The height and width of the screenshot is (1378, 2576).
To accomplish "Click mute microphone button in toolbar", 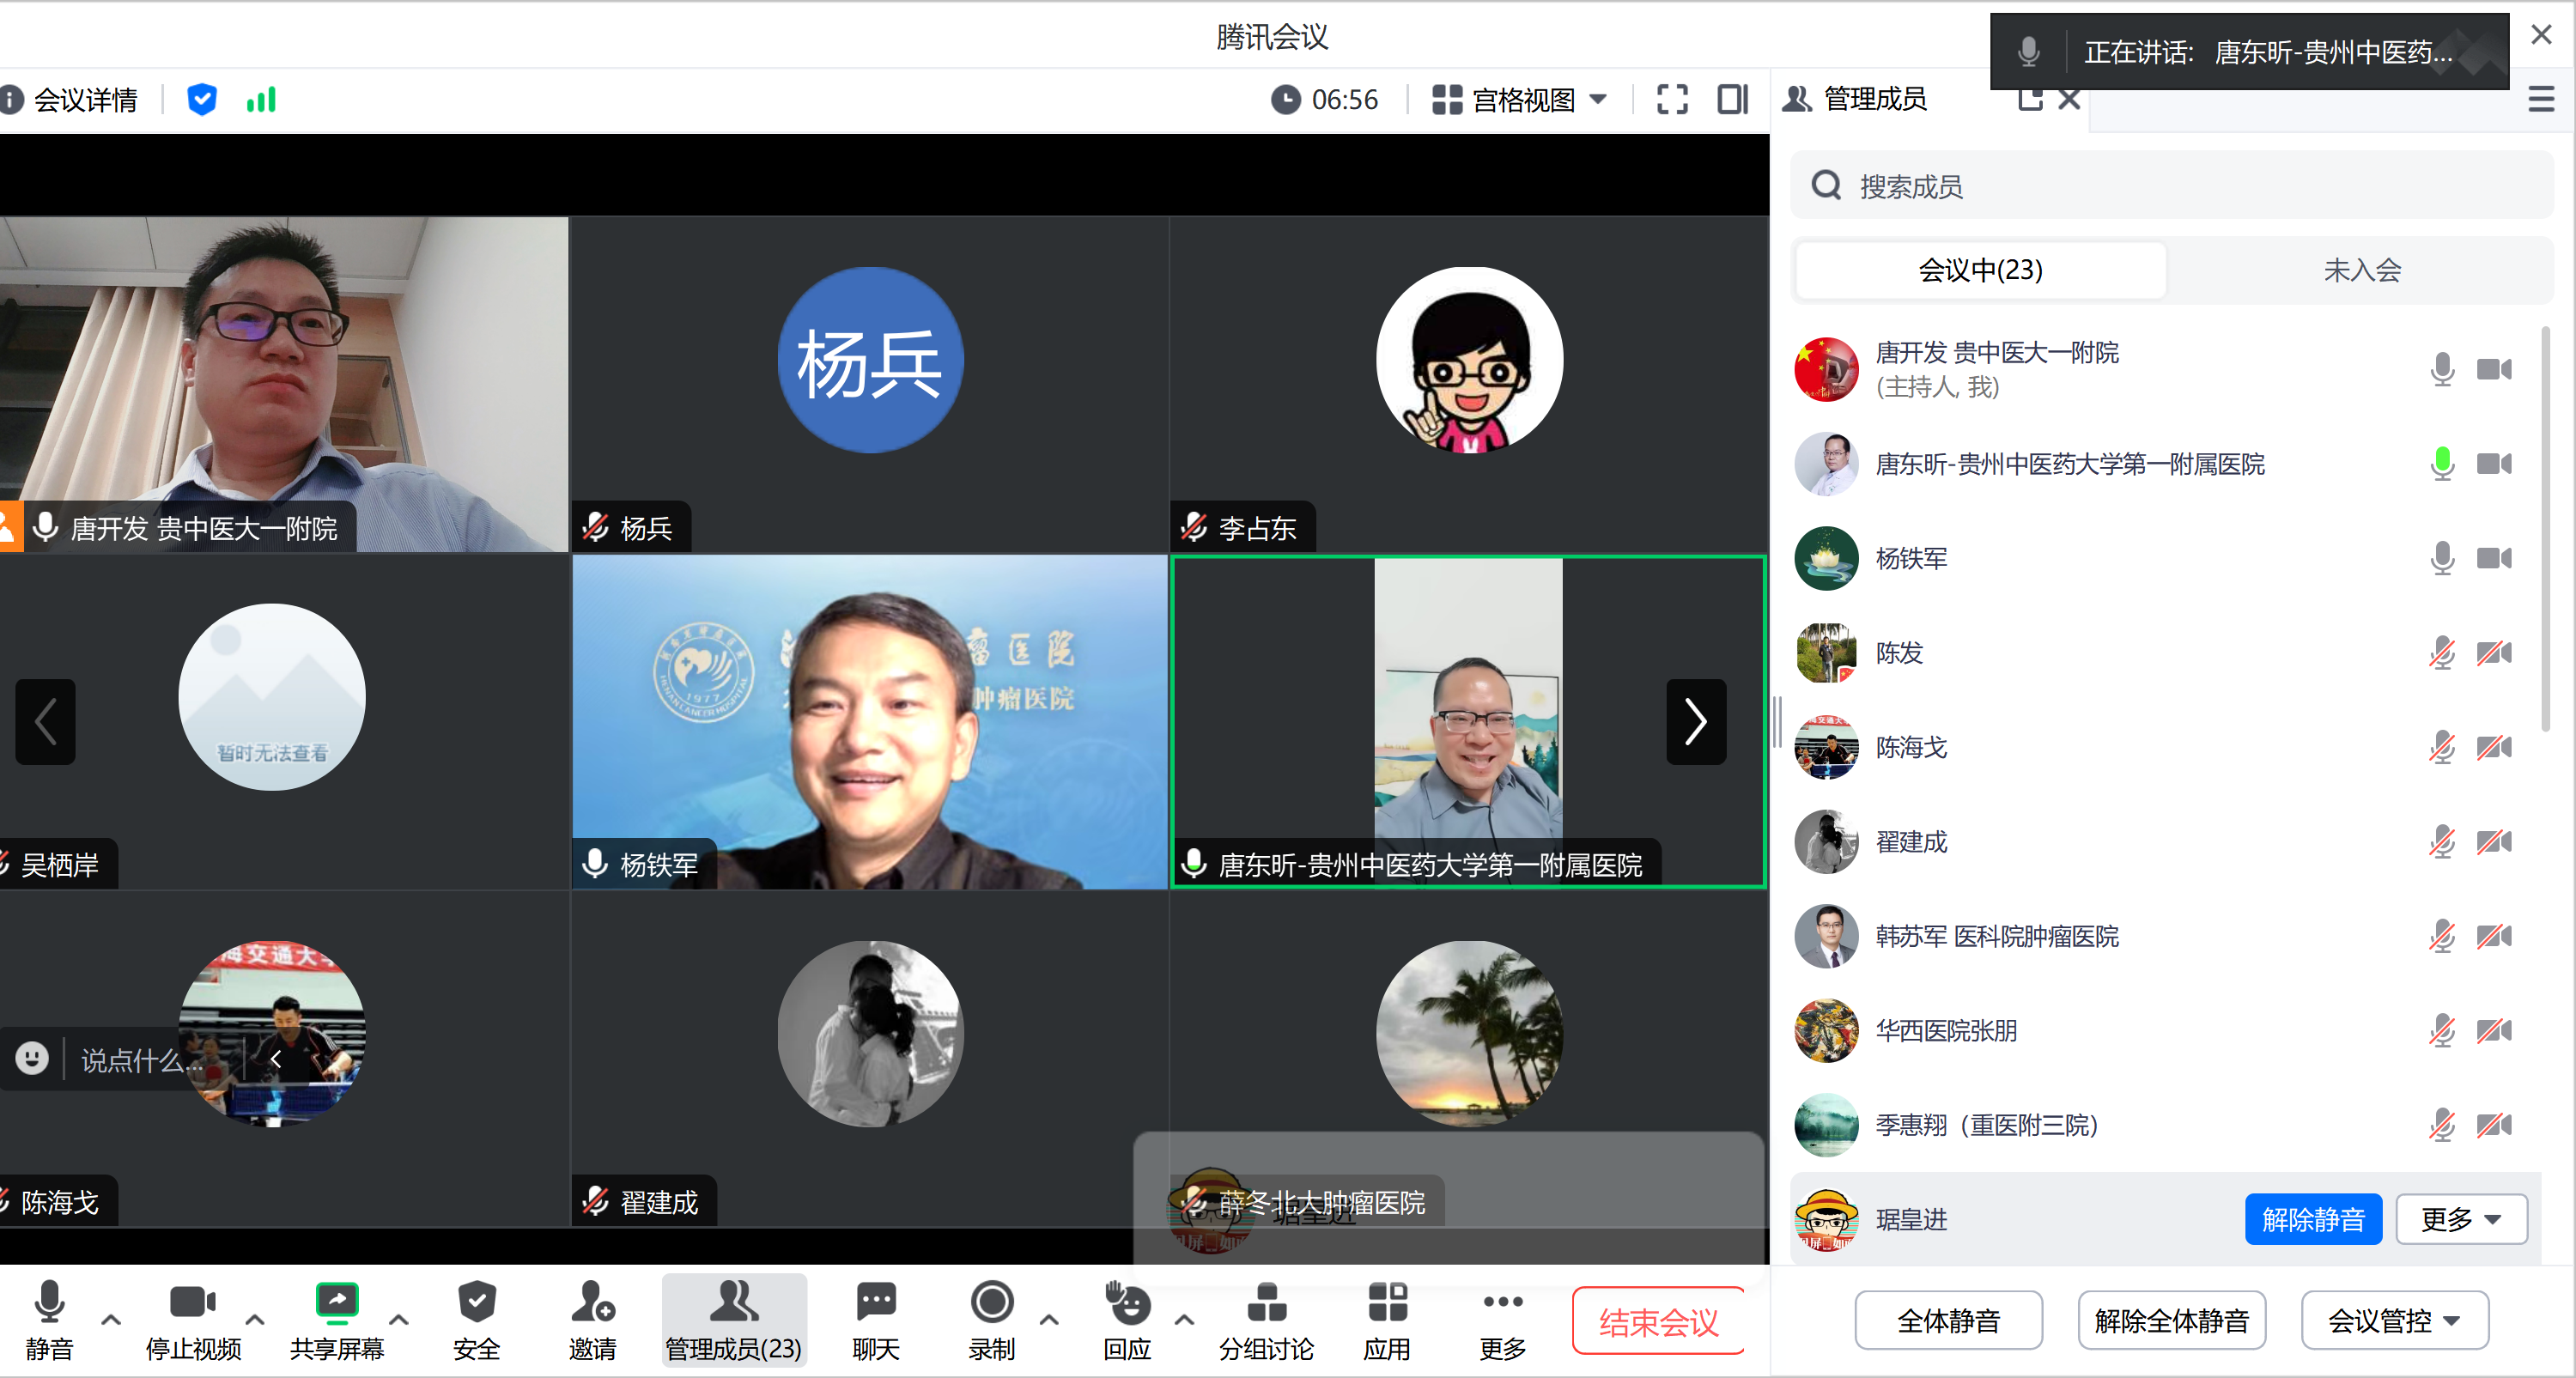I will pyautogui.click(x=49, y=1320).
